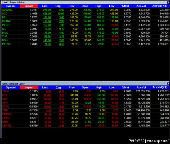
Task: Click ADVANC last price 278.00 link
Action: [x=47, y=10]
